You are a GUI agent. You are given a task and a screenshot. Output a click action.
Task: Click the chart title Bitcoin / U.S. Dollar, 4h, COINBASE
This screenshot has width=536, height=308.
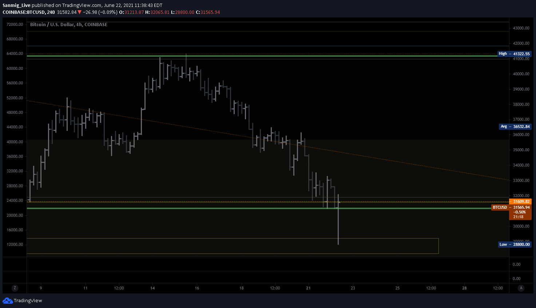pyautogui.click(x=69, y=25)
